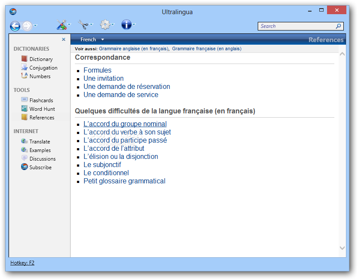
Task: Open Une demande de réservation link
Action: pyautogui.click(x=127, y=87)
